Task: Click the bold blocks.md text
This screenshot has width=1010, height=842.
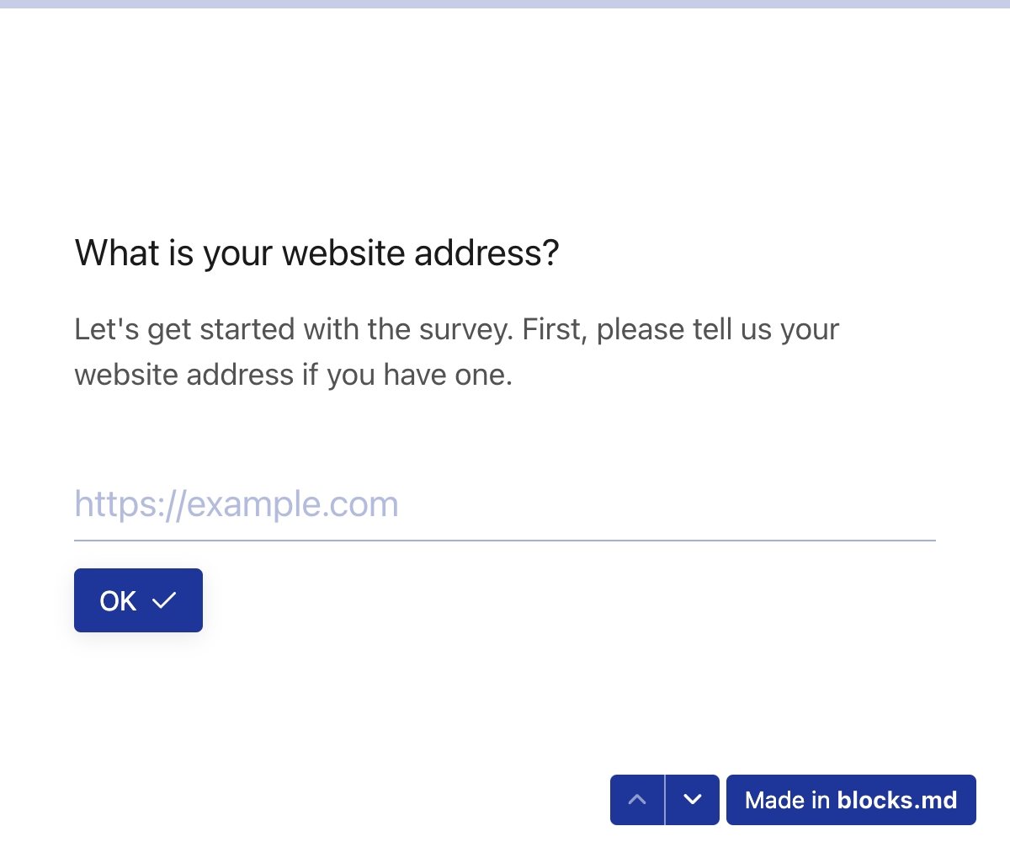Action: coord(897,799)
